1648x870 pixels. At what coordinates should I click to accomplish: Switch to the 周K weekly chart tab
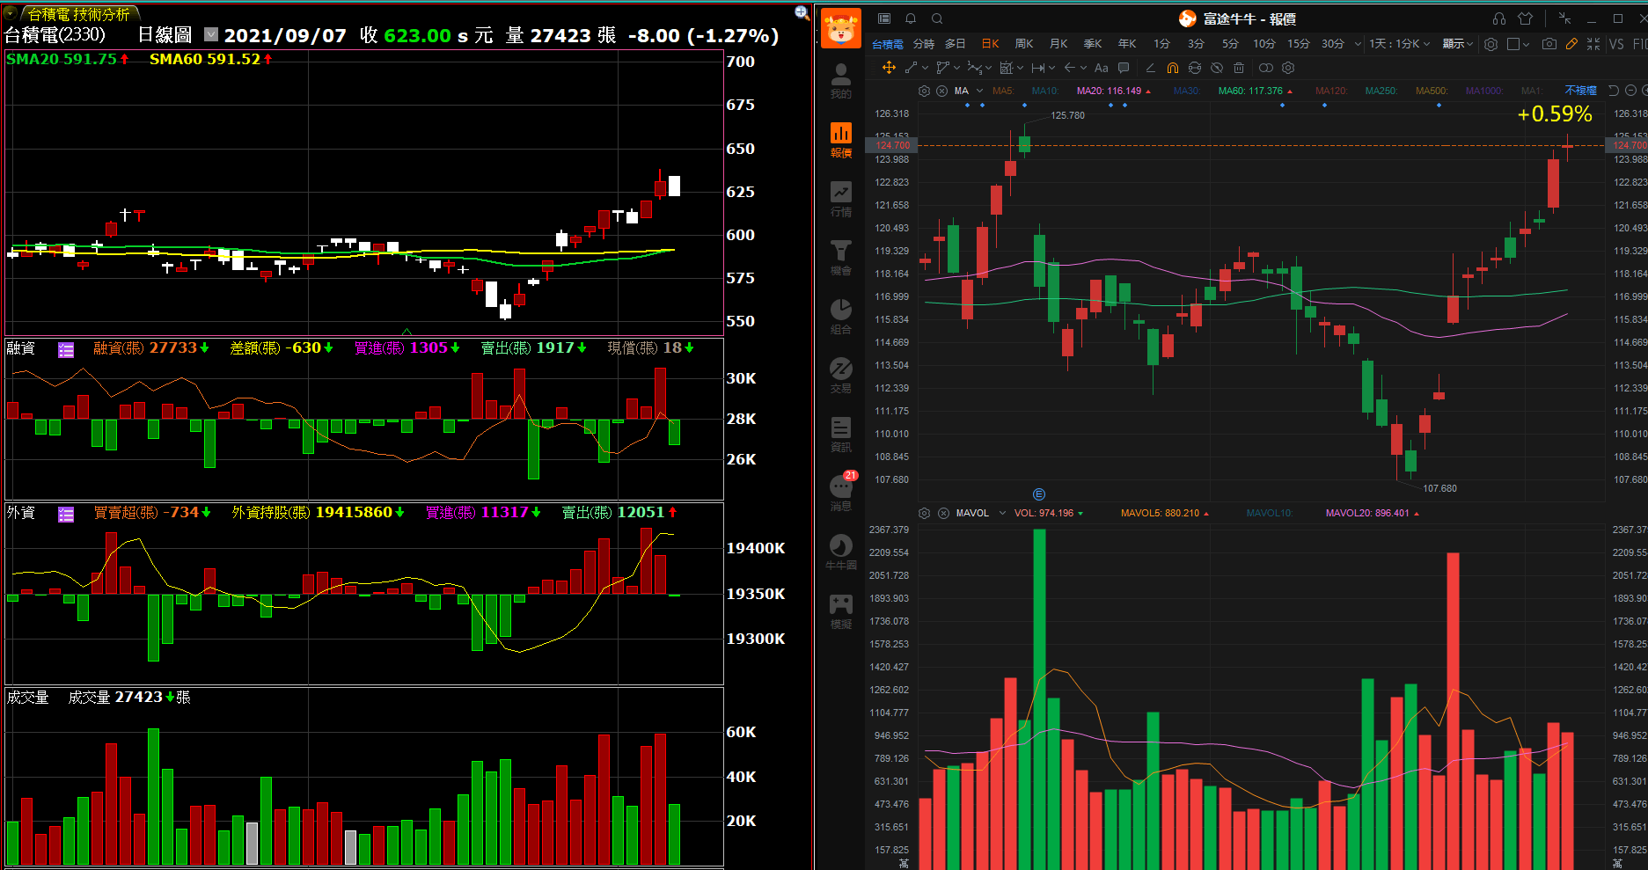(x=1024, y=44)
